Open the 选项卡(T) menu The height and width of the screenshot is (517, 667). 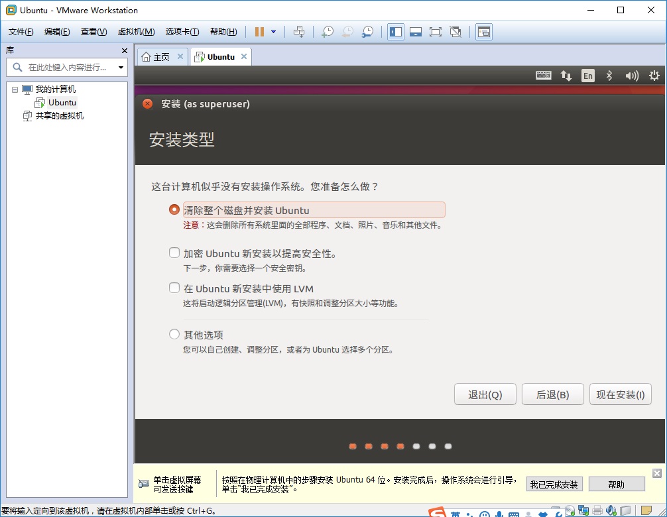182,32
